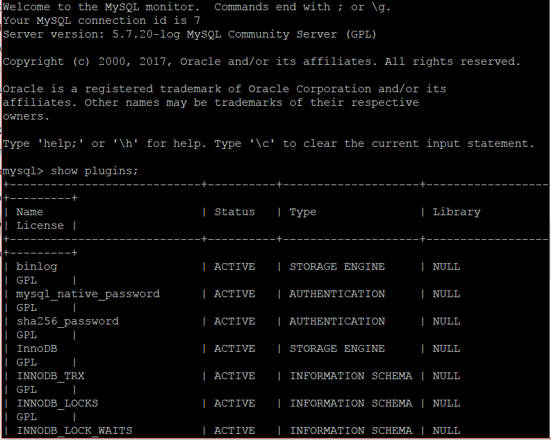Click the 'Status' column header

pos(234,212)
